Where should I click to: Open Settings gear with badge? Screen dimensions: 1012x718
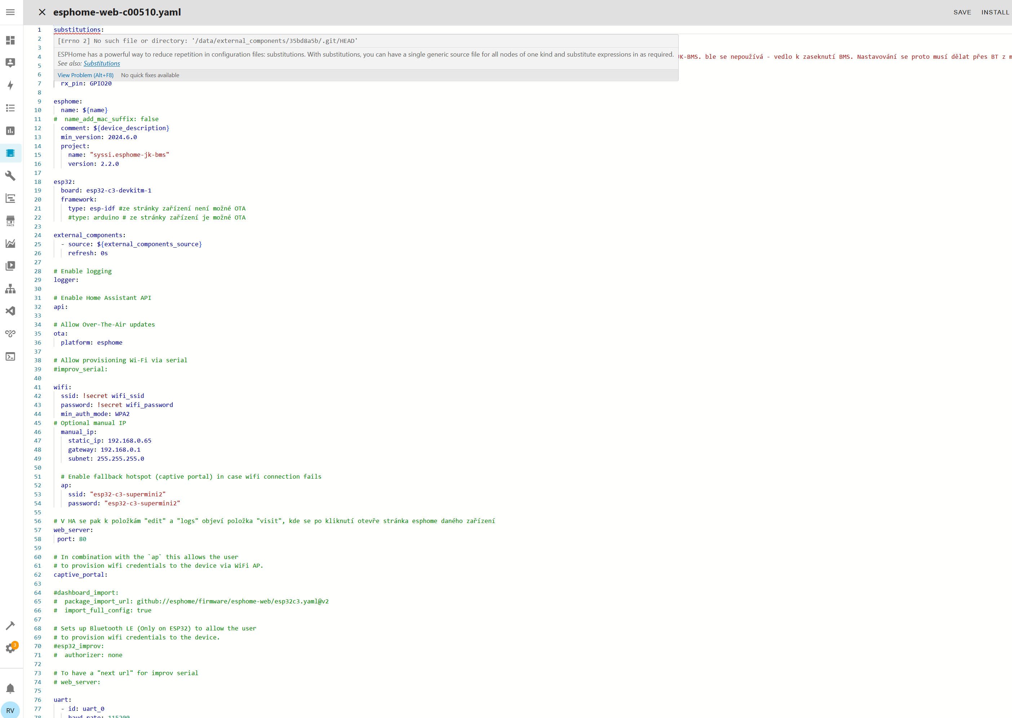[10, 648]
